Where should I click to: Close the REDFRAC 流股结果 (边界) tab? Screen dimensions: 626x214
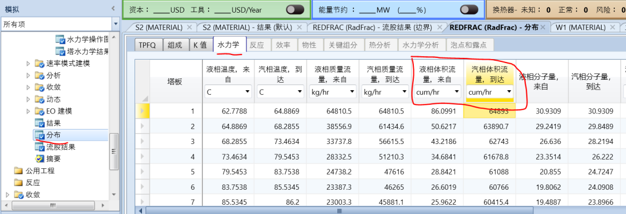(x=439, y=28)
